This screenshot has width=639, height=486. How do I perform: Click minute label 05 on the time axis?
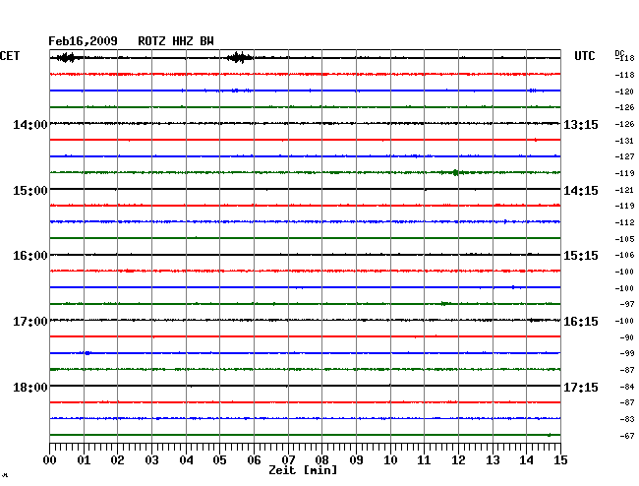coord(219,459)
